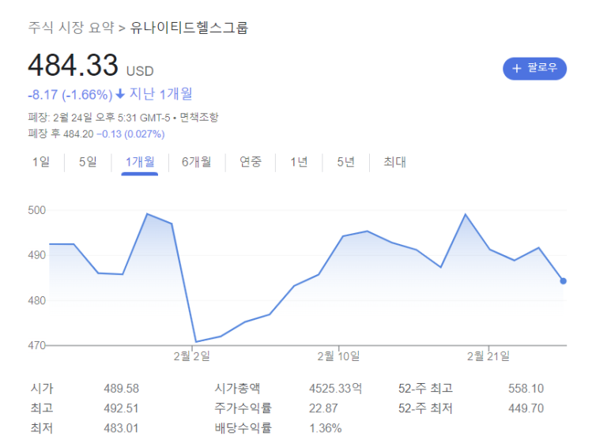
Task: Open the 주식 시장 요약 breadcrumb link
Action: pos(71,28)
